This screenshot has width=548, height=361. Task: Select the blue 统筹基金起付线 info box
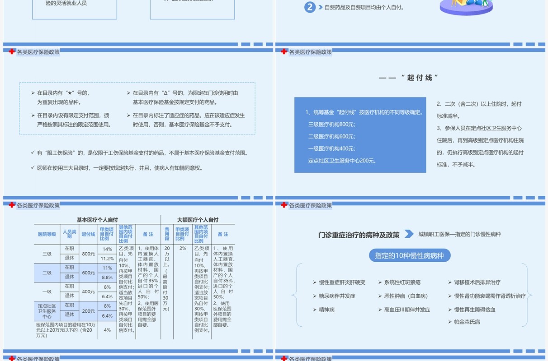(360, 135)
